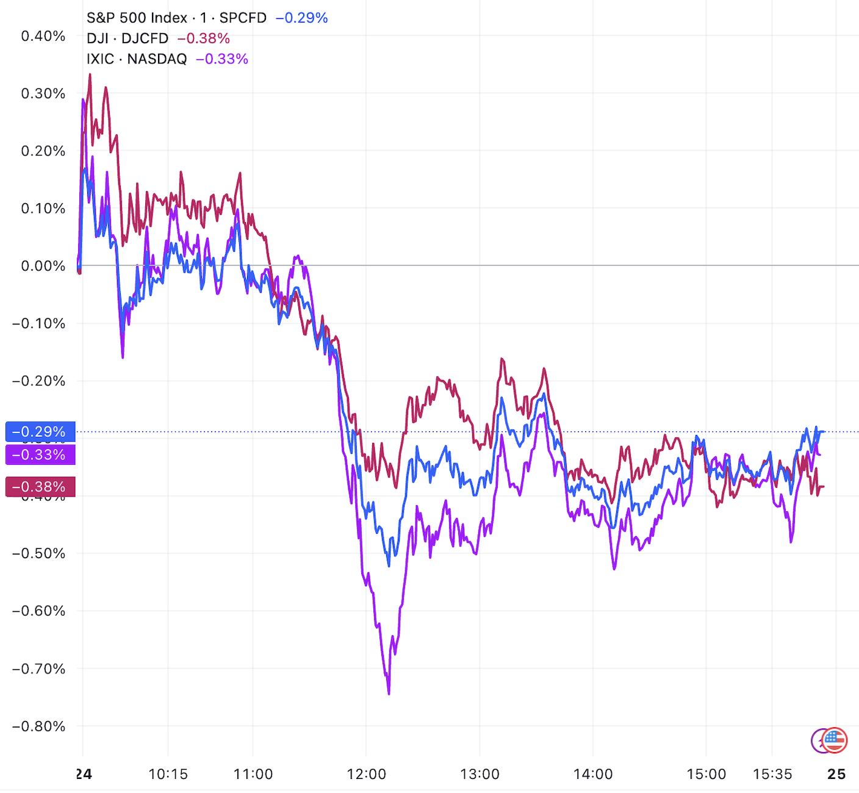Click the red -0.38% legend value
Viewport: 859px width, 793px height.
[x=203, y=38]
